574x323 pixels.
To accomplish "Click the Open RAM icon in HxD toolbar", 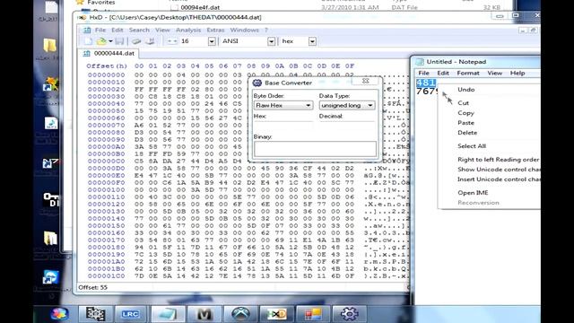I will (136, 41).
